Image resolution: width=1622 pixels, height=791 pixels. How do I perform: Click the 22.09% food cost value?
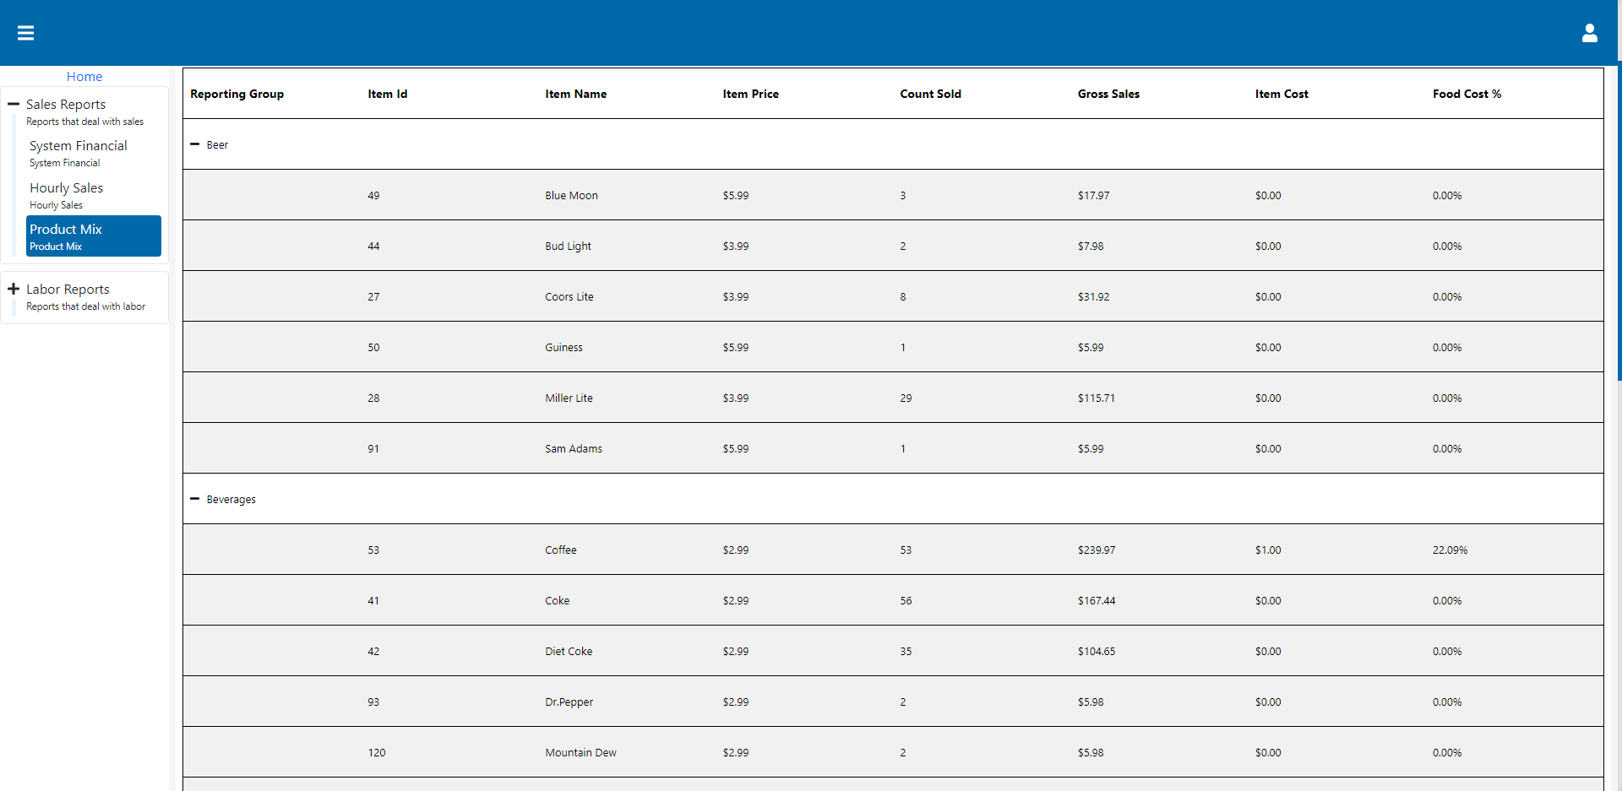[1450, 550]
